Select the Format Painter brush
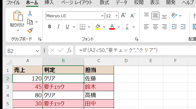Viewport: 196px width, 109px height. (30, 30)
